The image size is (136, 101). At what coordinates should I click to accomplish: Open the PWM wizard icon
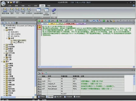pos(23,11)
